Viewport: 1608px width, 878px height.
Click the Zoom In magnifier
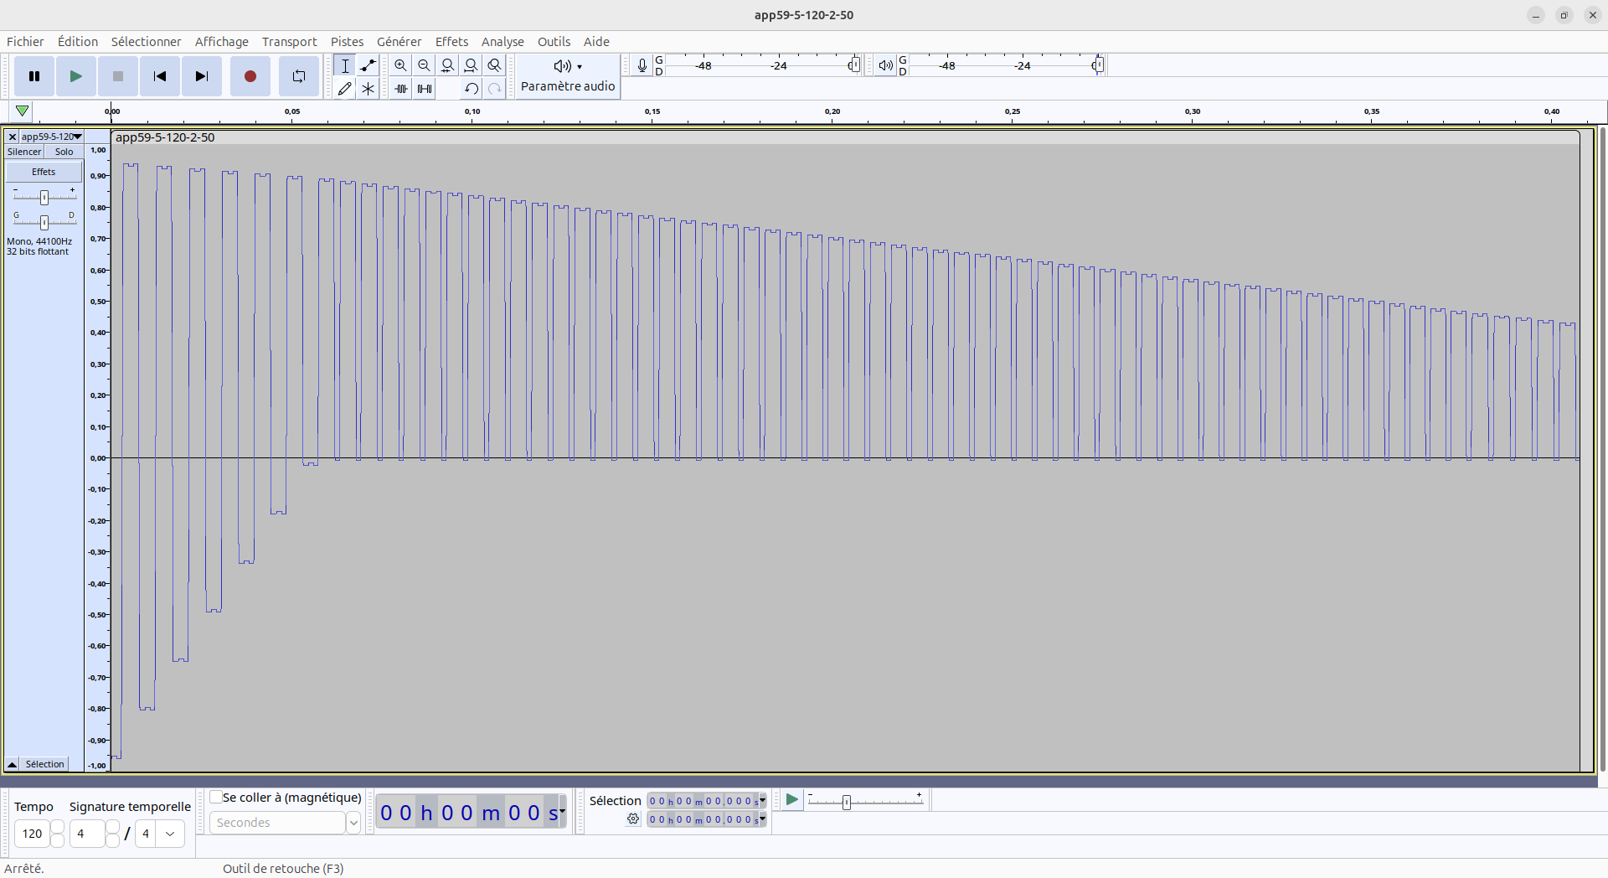[x=400, y=65]
